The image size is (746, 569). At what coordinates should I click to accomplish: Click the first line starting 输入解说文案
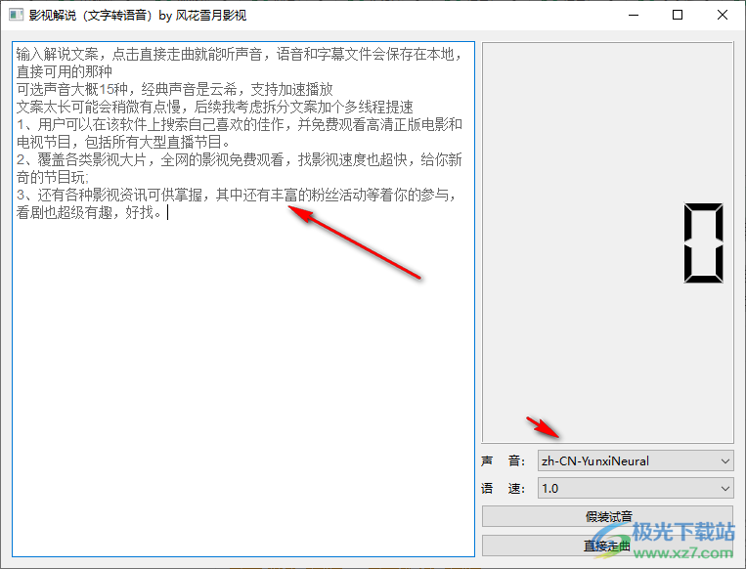[235, 55]
